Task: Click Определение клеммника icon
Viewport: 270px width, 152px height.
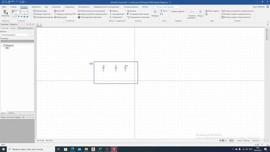Action: click(x=128, y=17)
